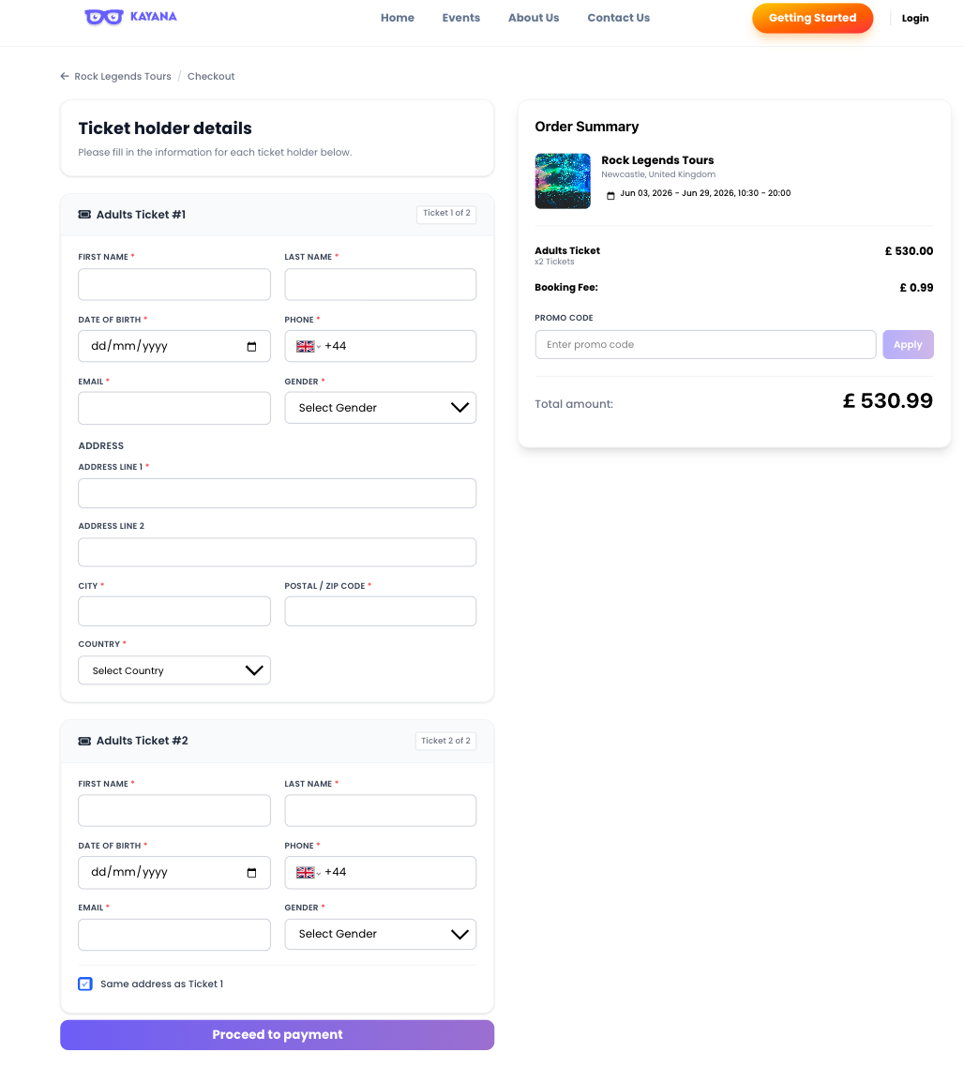Click Rock Legends Tours breadcrumb link
The image size is (964, 1082).
(x=123, y=77)
